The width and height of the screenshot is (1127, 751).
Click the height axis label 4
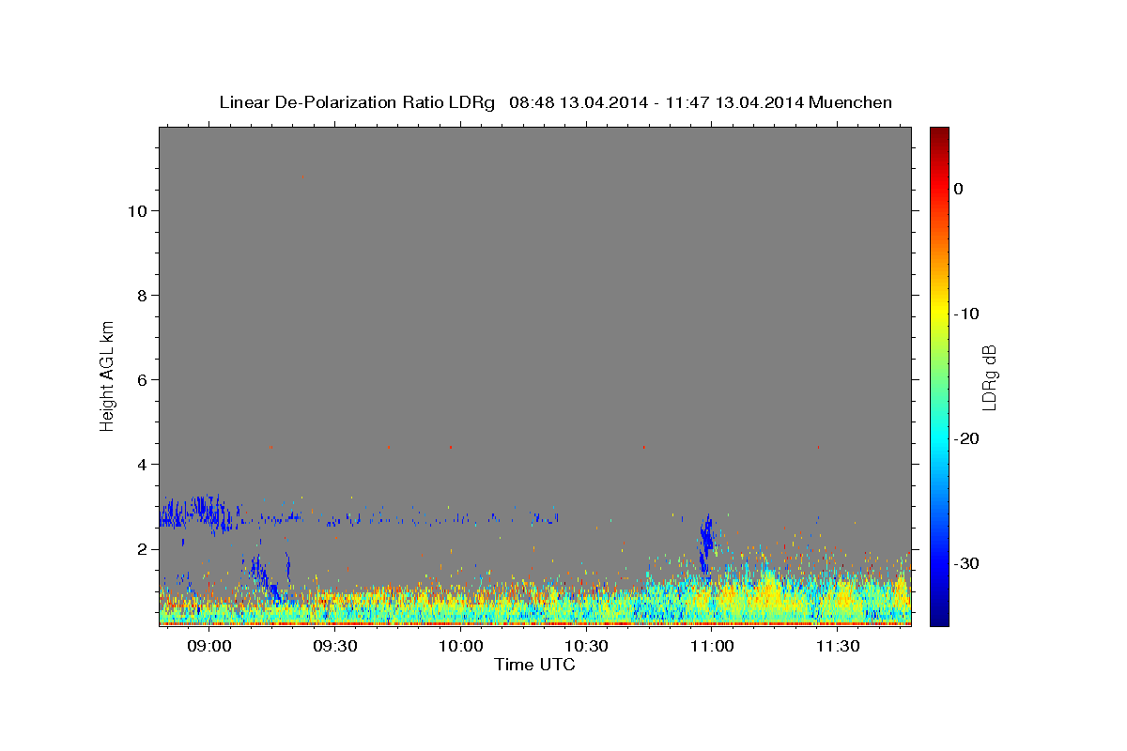(x=142, y=465)
